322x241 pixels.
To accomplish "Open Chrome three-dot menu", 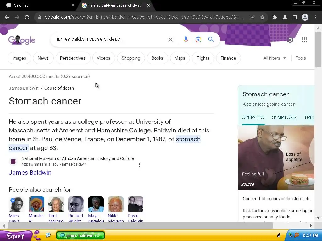I will click(315, 18).
